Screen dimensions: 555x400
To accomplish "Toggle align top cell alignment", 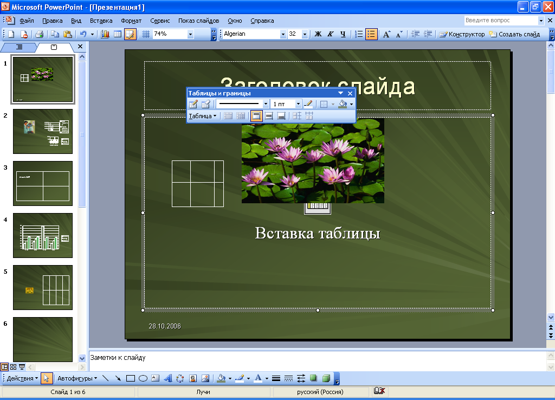I will tap(256, 116).
